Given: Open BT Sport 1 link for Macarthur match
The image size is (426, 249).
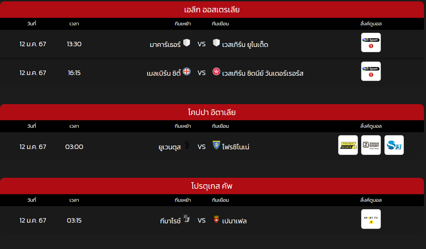Looking at the screenshot, I should click(371, 42).
